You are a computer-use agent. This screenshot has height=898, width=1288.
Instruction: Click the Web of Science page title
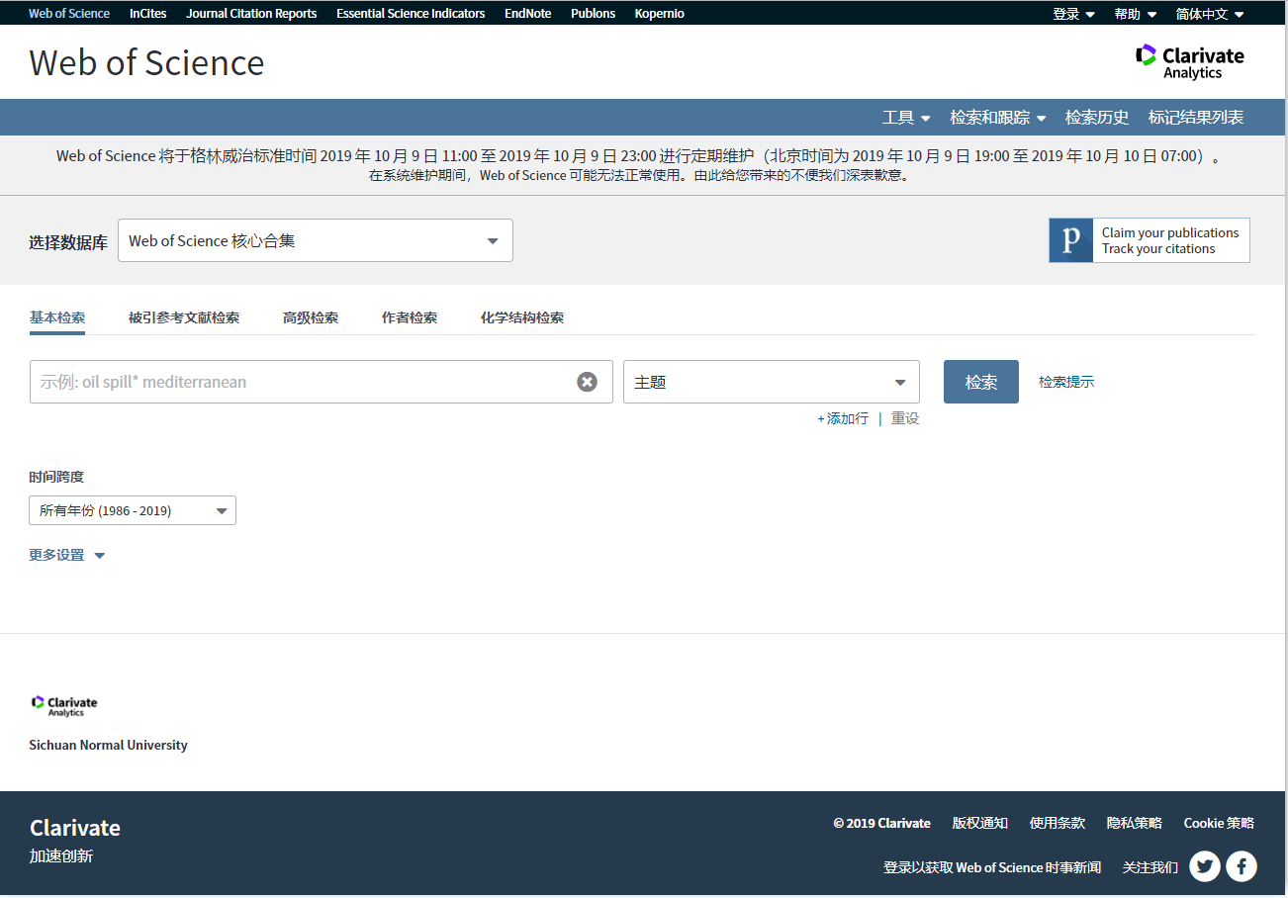coord(147,62)
